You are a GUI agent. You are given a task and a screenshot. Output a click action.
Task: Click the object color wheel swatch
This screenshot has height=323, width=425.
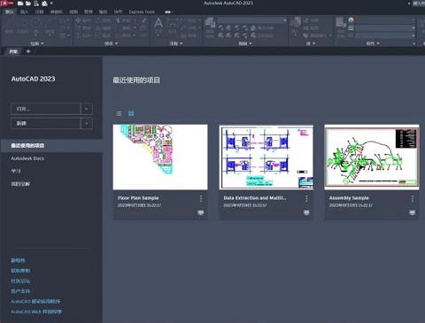(351, 20)
